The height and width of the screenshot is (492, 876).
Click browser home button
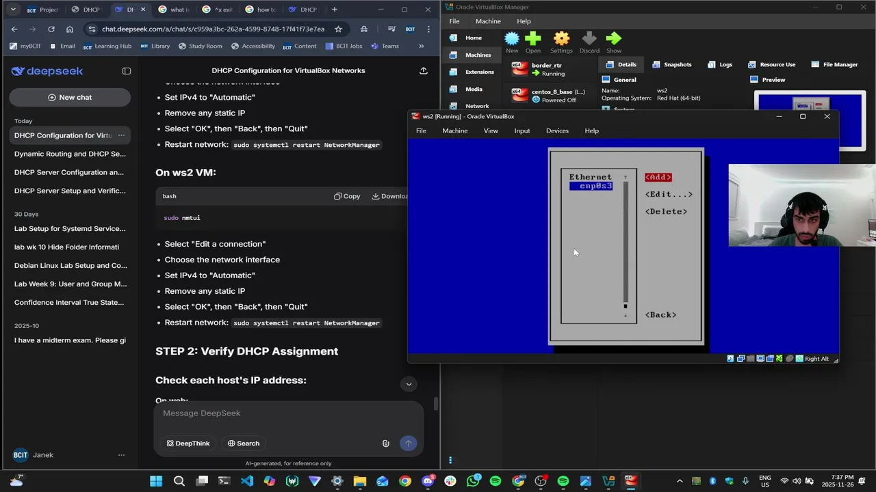(70, 29)
